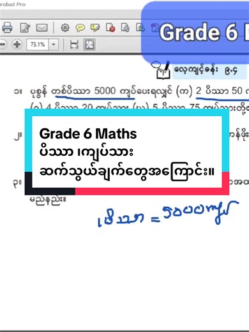
Task: Click the underlined text 2 ပိဿာ 50
Action: pos(219,91)
